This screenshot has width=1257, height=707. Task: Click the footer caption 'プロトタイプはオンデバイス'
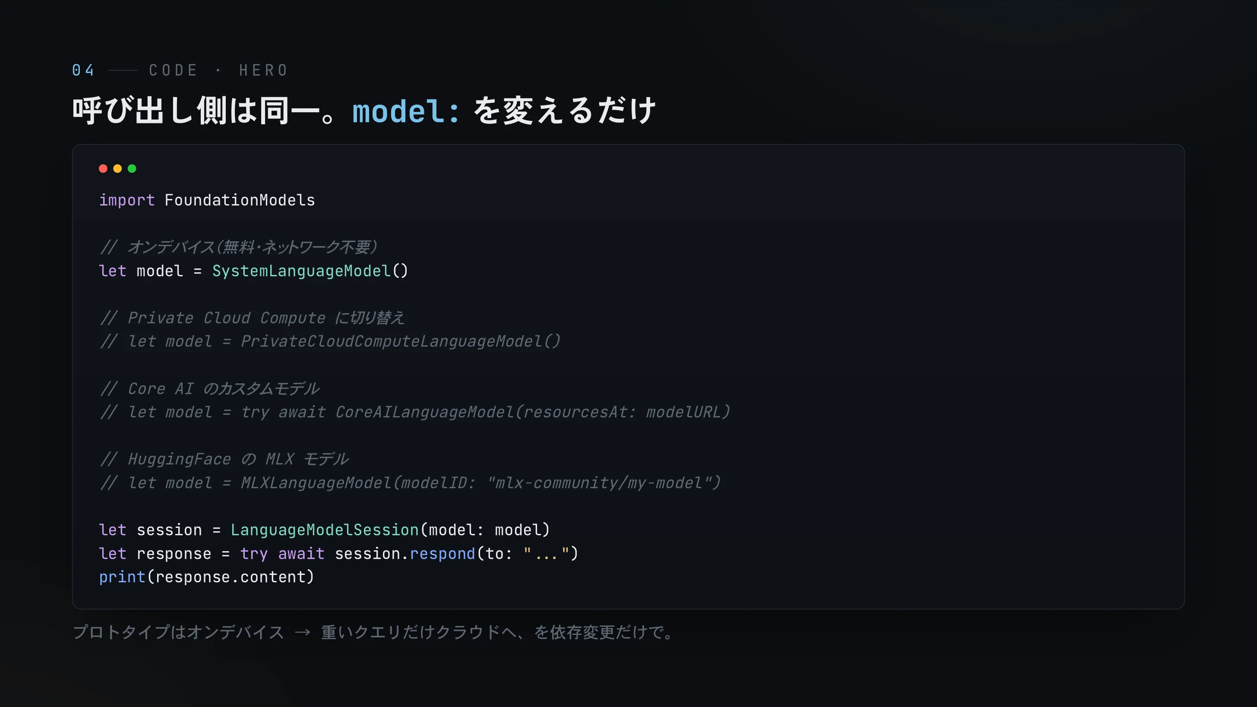coord(178,632)
